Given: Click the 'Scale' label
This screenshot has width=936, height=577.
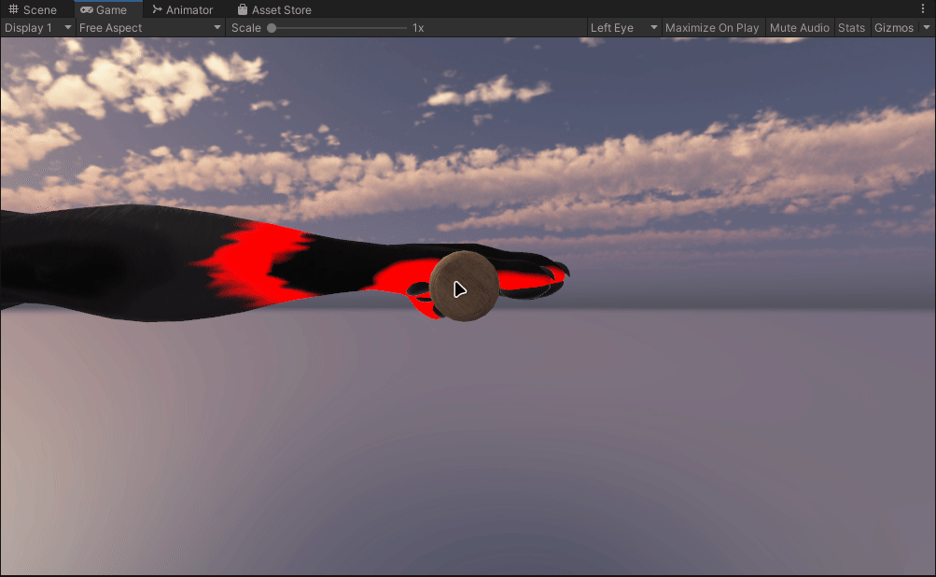Looking at the screenshot, I should pos(246,28).
